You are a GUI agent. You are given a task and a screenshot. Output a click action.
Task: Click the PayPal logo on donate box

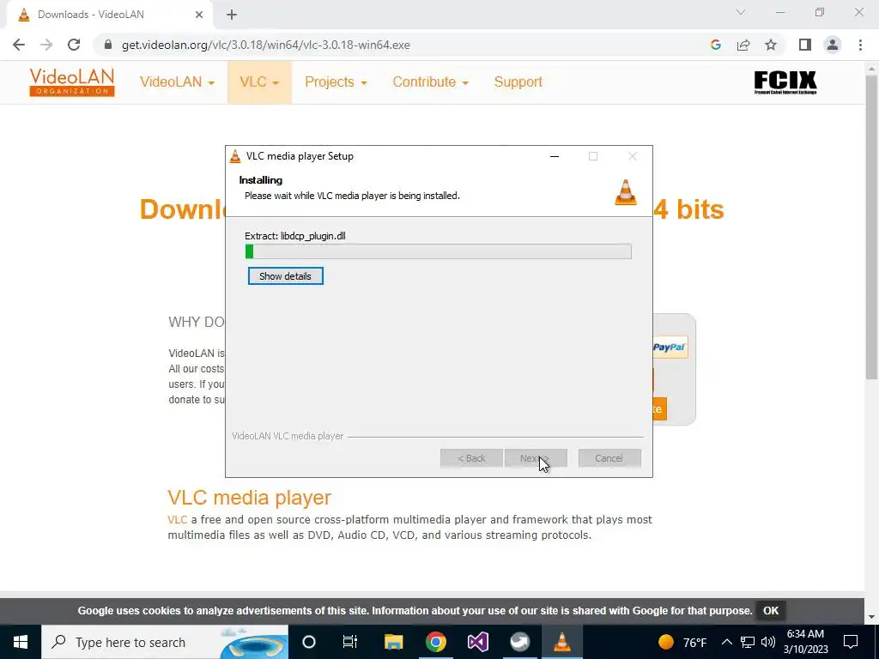tap(669, 347)
